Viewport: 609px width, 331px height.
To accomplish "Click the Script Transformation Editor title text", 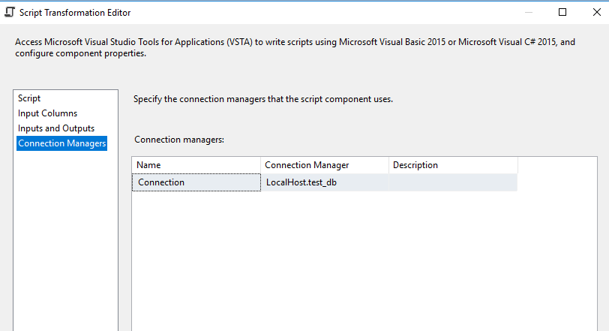I will pyautogui.click(x=75, y=12).
